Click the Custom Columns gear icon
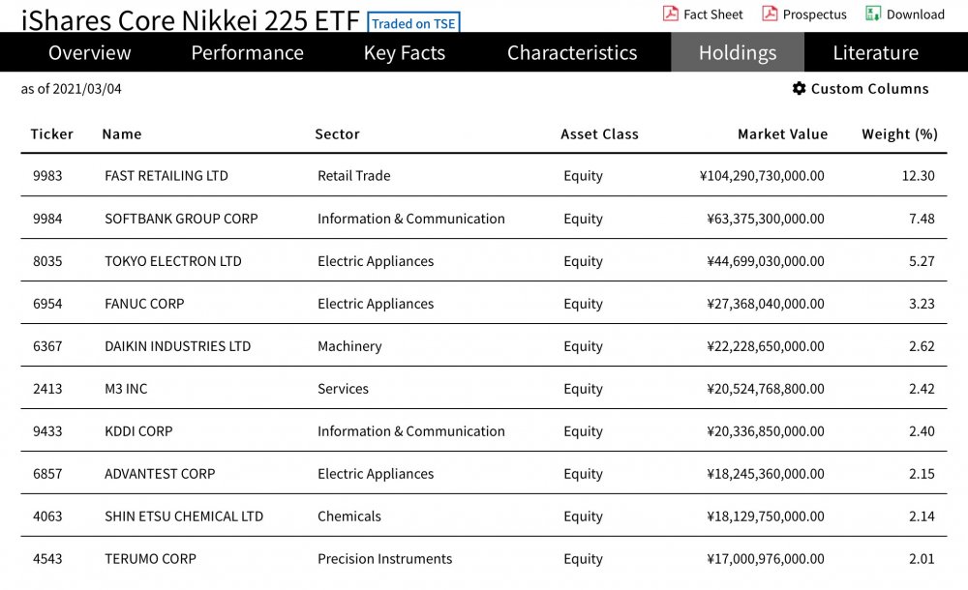The width and height of the screenshot is (968, 590). (x=799, y=89)
